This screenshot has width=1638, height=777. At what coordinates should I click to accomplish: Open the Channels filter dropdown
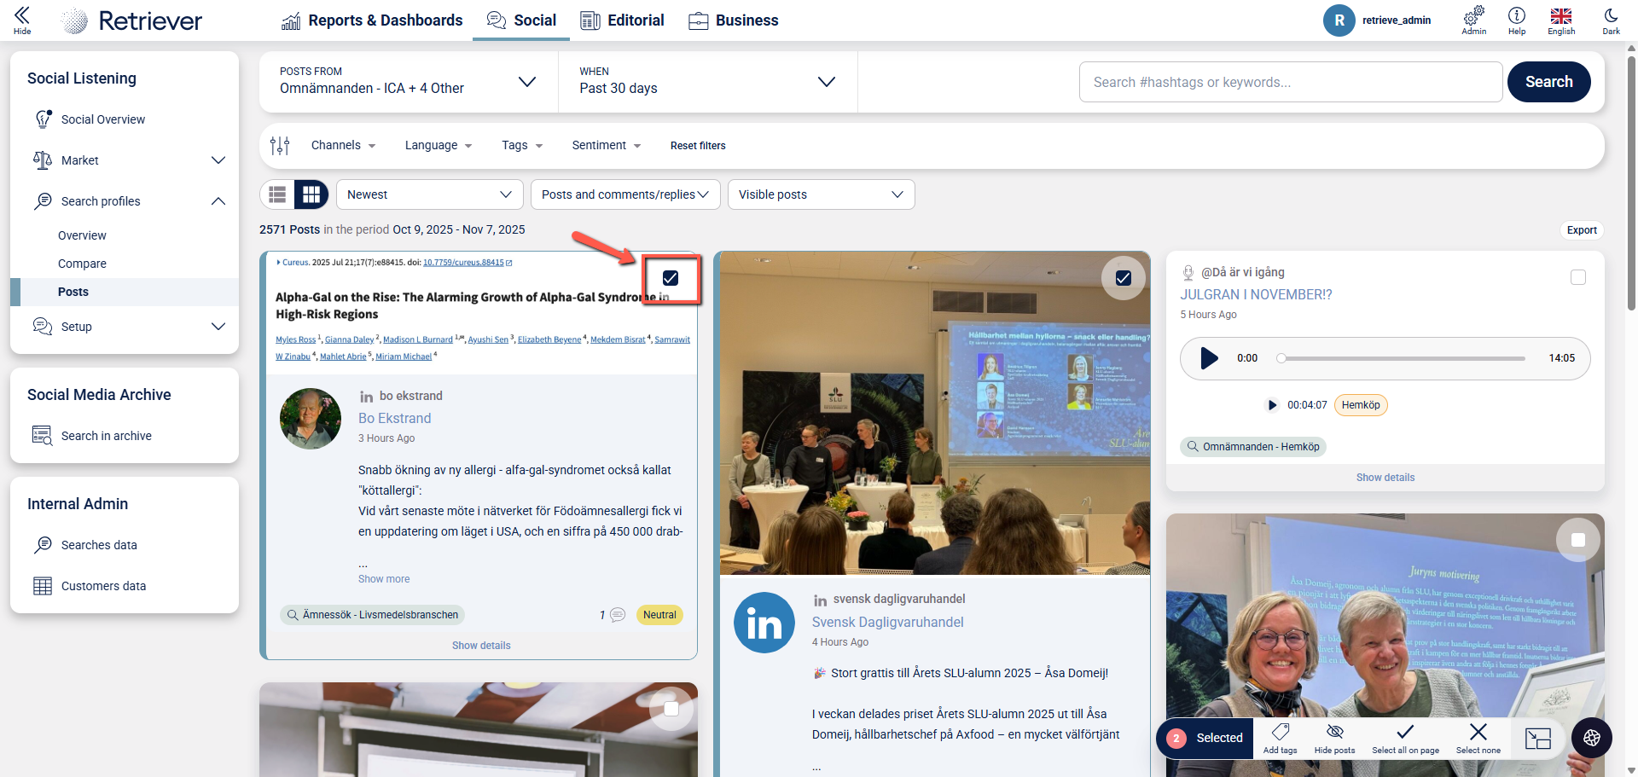tap(344, 146)
